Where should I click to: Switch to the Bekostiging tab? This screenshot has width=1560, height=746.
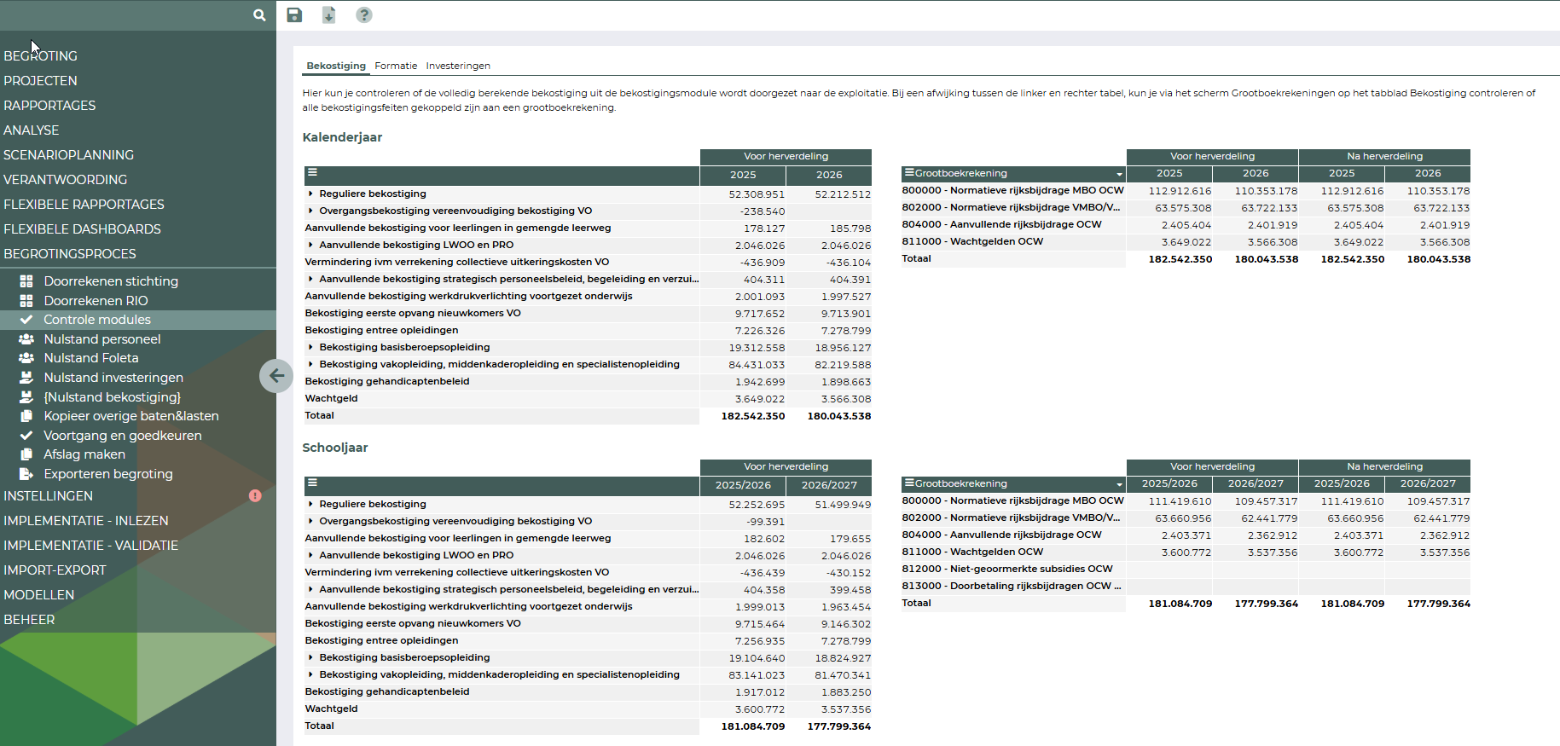(336, 66)
